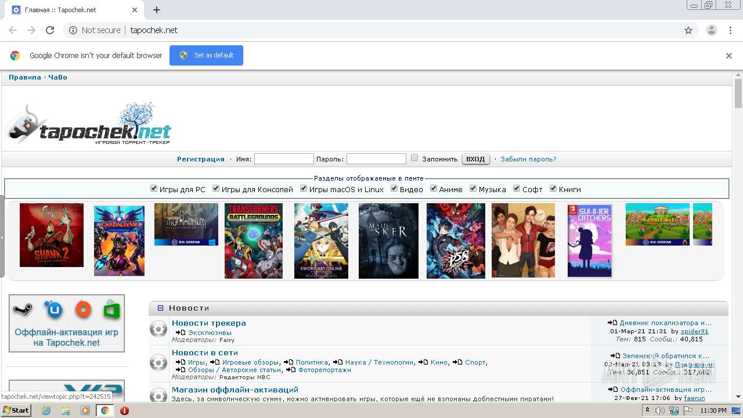Open Магазин оффлайн-активаций forum
743x418 pixels.
[235, 390]
